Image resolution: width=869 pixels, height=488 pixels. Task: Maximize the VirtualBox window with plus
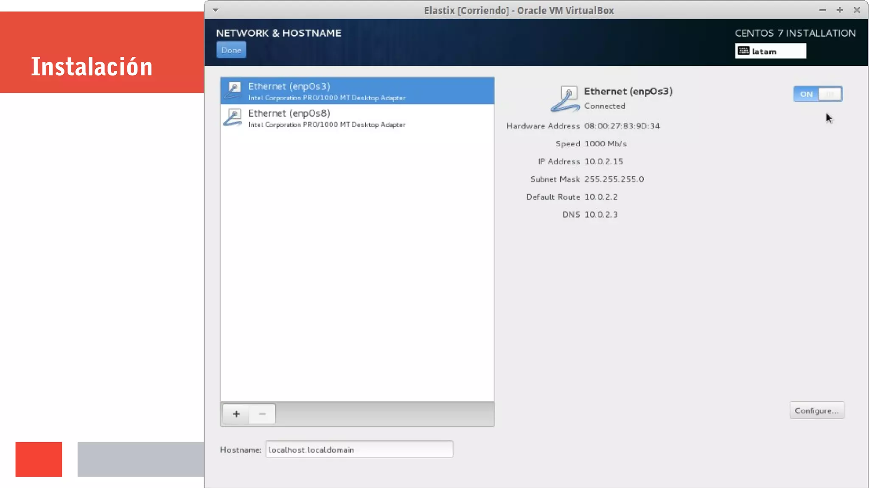[839, 10]
